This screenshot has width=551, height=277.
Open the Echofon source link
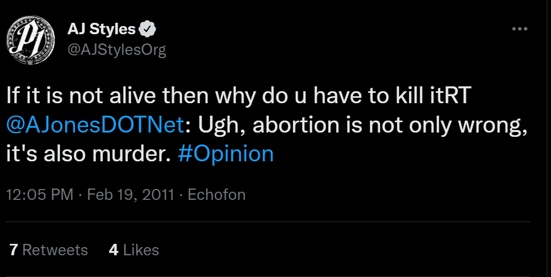216,194
